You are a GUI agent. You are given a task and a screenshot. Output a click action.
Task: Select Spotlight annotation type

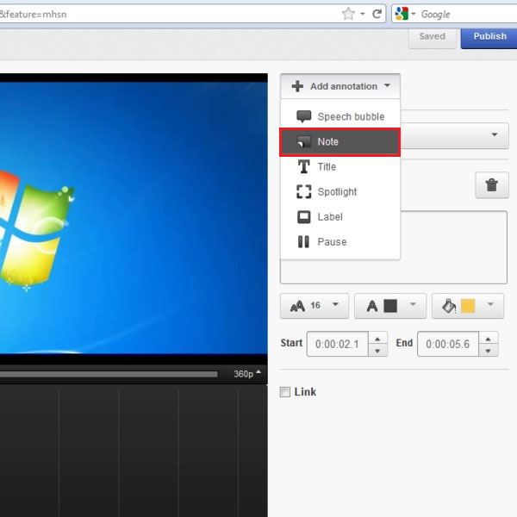[340, 191]
